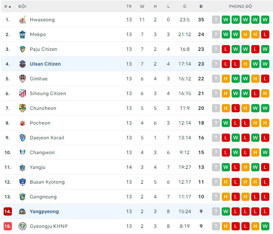Open the Yangpyeong team link
The width and height of the screenshot is (273, 234).
44,211
